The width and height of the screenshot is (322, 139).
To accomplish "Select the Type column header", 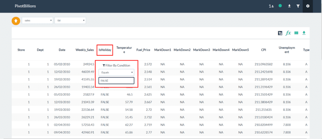I will [x=306, y=50].
